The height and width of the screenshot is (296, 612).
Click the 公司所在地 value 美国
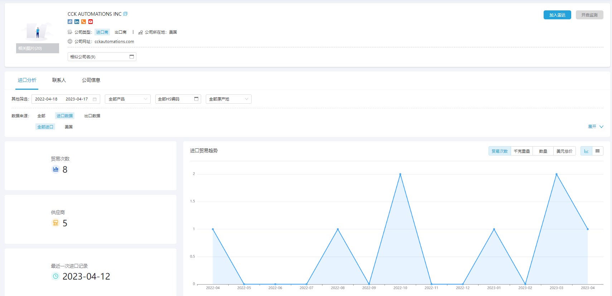(x=173, y=32)
